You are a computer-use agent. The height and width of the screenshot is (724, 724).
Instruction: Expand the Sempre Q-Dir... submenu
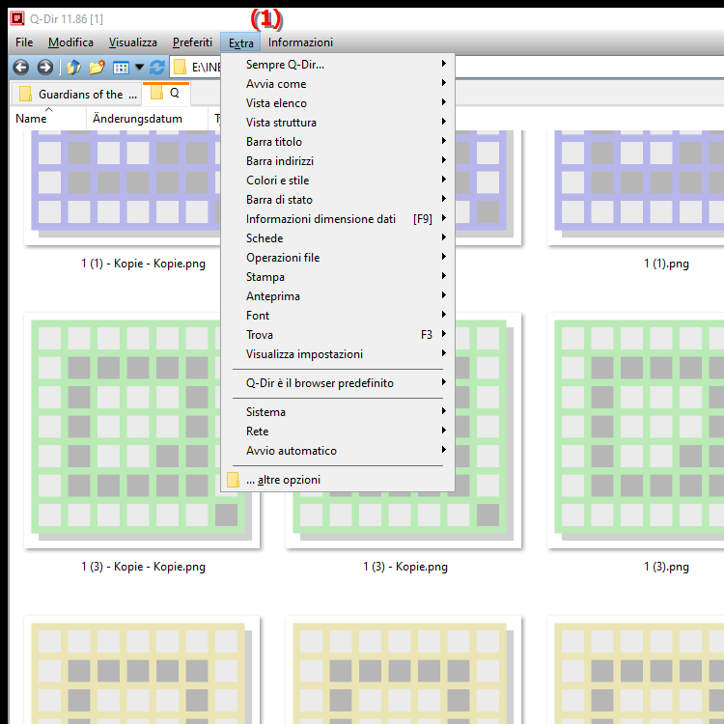coord(338,65)
